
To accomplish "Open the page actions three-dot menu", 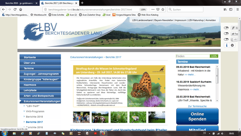I will [153, 10].
